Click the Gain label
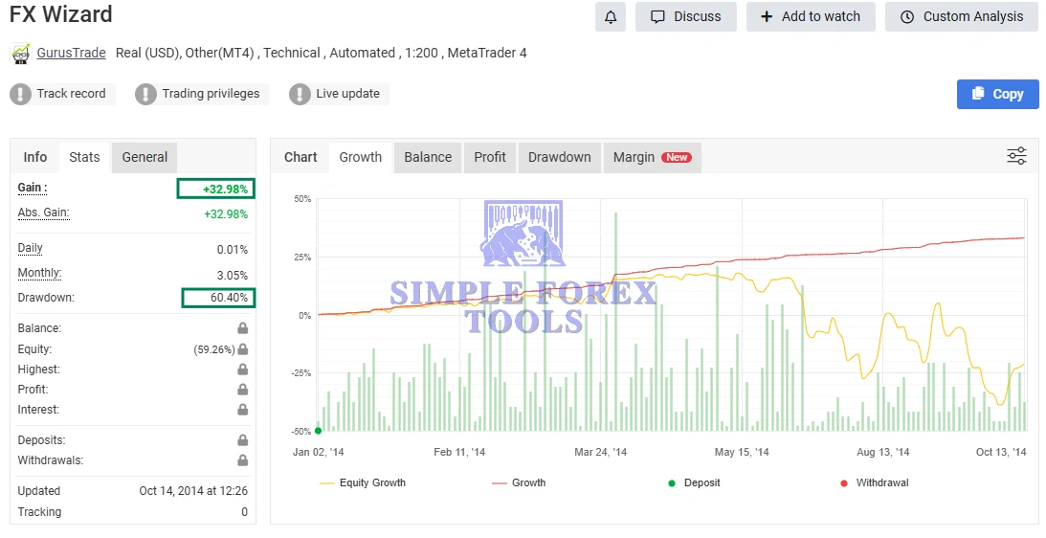Screen dimensions: 1046x538 (x=33, y=188)
